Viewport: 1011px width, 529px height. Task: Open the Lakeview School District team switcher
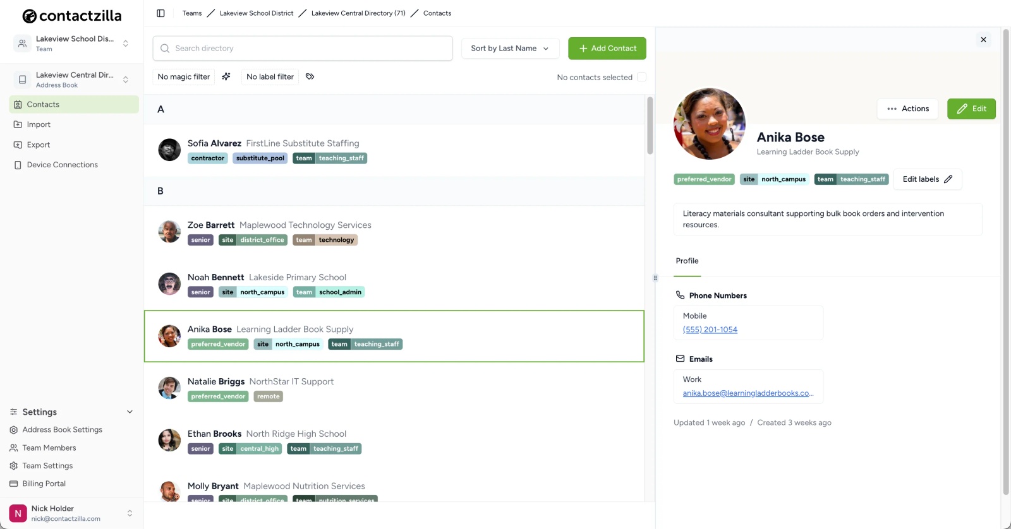point(72,44)
